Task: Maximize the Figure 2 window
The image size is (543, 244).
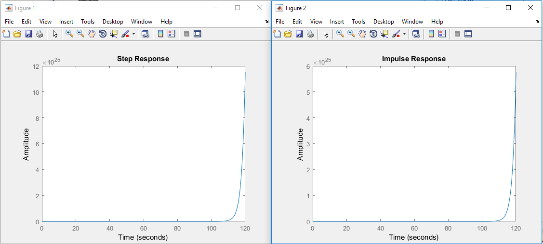Action: coord(508,8)
